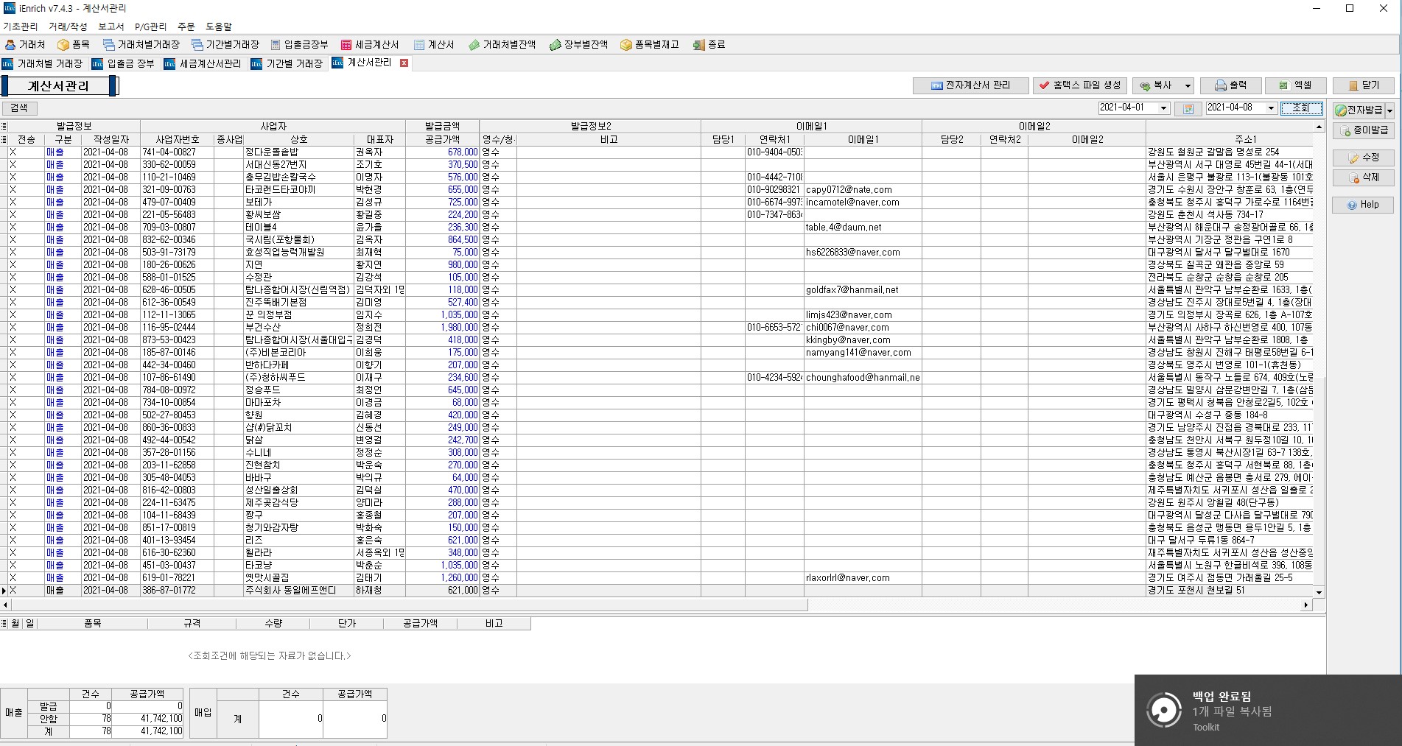This screenshot has width=1402, height=746.
Task: Export the list with 엑셀 button
Action: (x=1295, y=85)
